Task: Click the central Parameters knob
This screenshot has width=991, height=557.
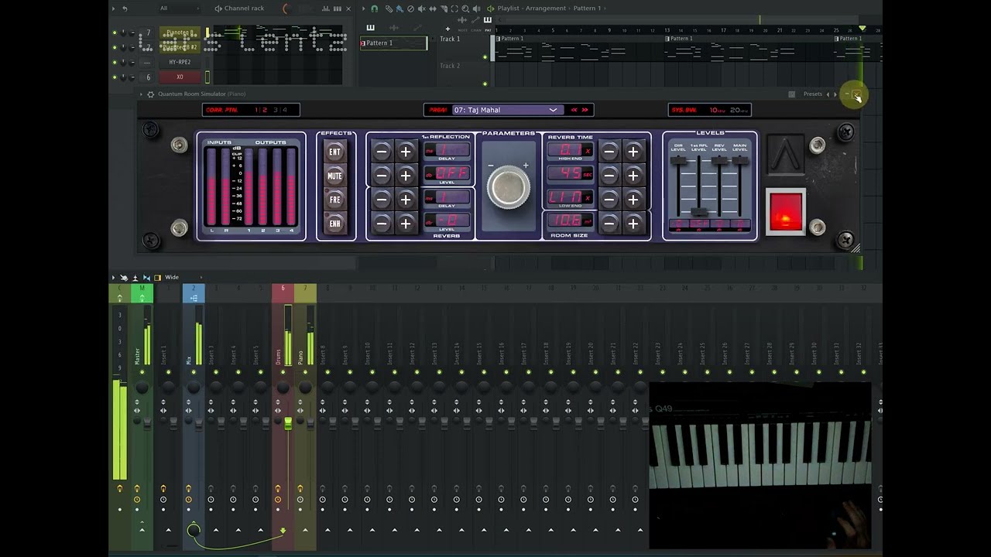Action: 509,186
